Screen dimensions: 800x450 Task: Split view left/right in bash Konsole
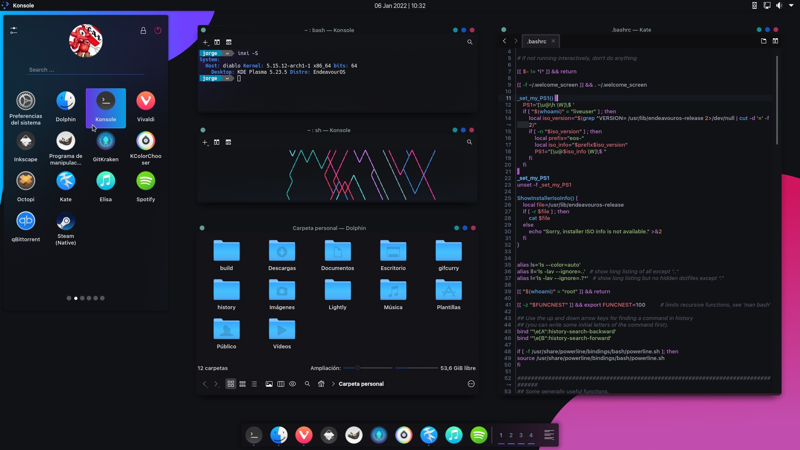tap(217, 42)
